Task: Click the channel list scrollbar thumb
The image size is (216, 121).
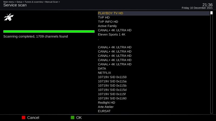Action: click(x=211, y=13)
